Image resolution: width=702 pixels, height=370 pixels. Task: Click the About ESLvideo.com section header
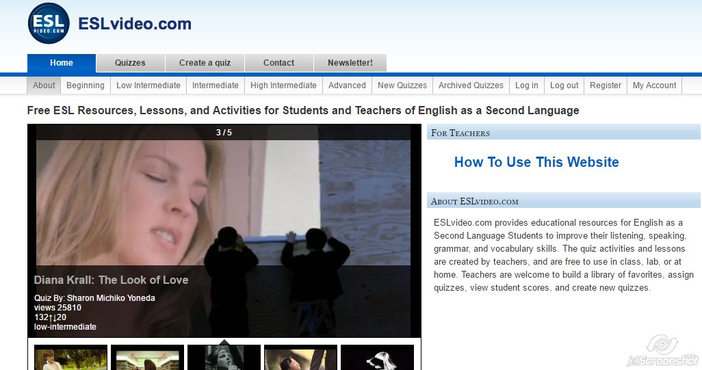[x=563, y=201]
